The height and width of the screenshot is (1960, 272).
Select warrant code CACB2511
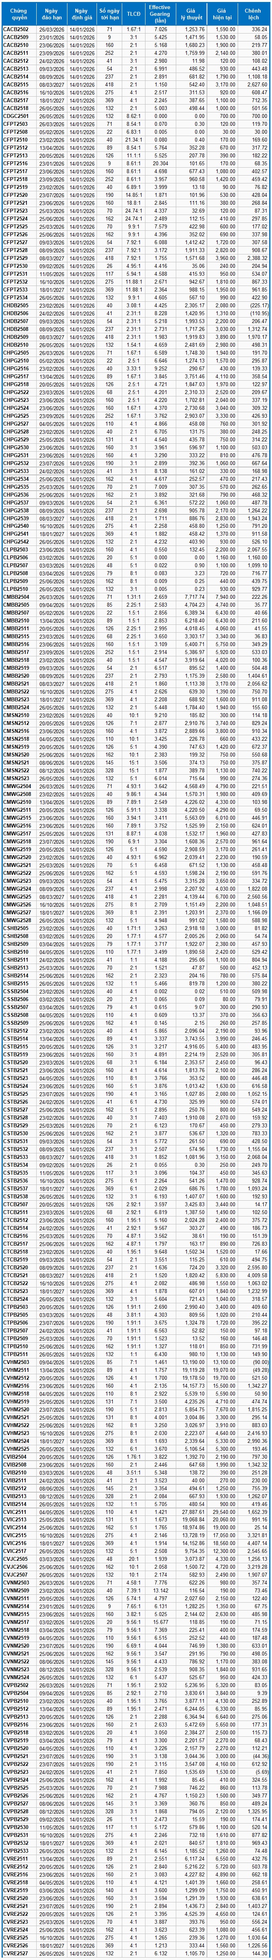click(16, 53)
